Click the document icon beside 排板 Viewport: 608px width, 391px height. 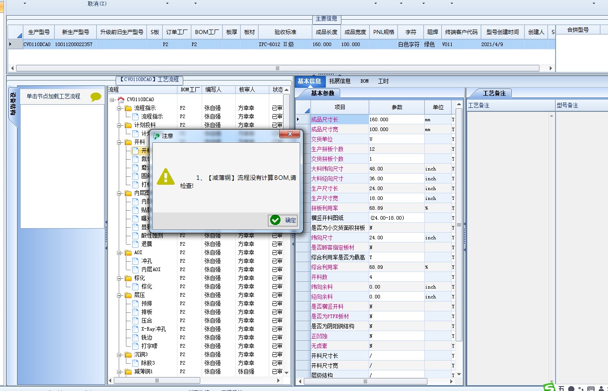click(x=136, y=312)
